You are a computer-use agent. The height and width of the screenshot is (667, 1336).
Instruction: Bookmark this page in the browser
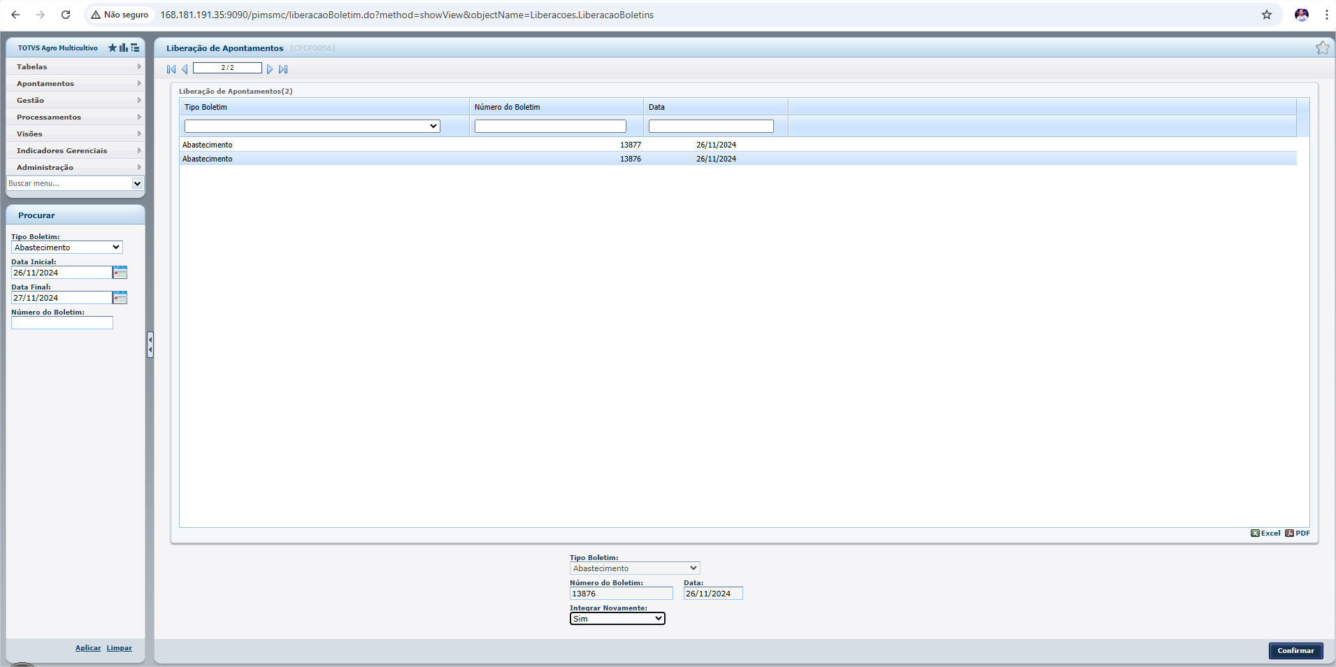(x=1267, y=15)
